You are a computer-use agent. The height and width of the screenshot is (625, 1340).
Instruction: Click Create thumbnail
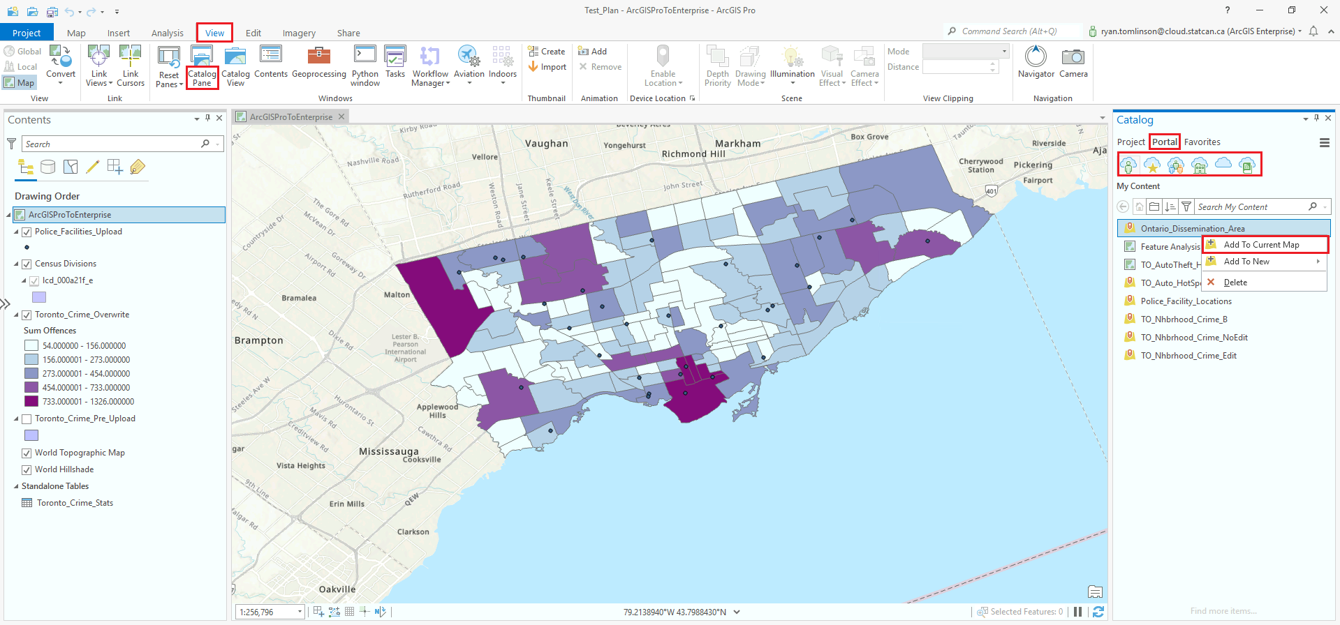[x=547, y=52]
